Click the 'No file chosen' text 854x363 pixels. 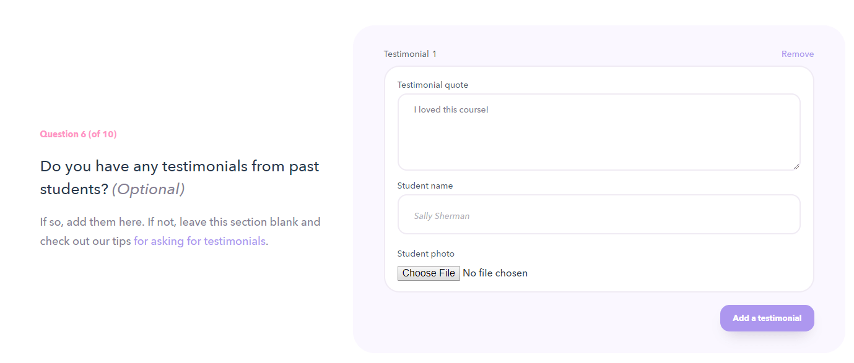click(495, 273)
